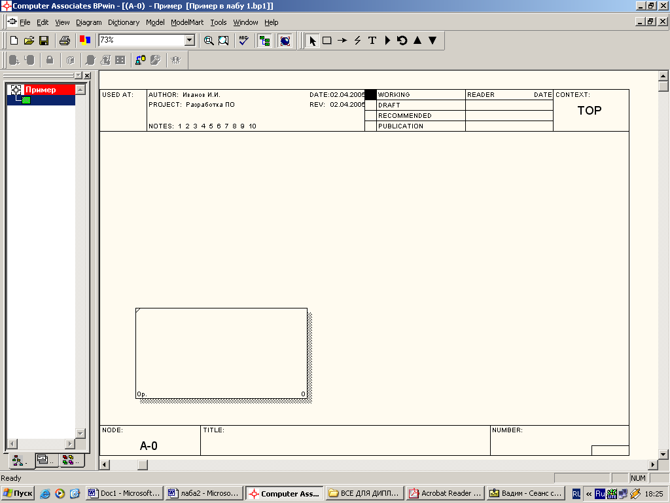Open the zoom percentage dropdown
670x503 pixels.
[190, 41]
